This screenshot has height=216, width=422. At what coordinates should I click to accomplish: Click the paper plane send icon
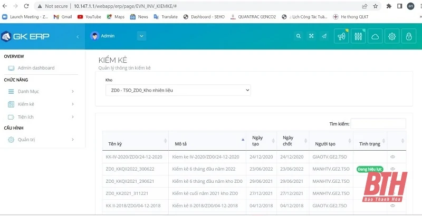[324, 36]
